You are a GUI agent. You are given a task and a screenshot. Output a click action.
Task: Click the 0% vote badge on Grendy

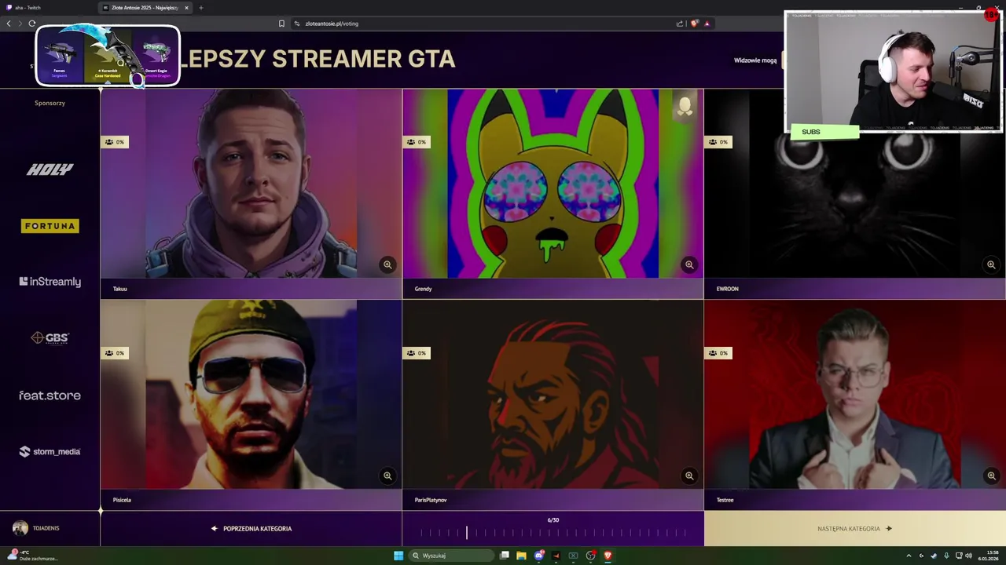417,142
